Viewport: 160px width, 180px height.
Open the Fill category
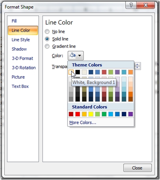click(14, 21)
